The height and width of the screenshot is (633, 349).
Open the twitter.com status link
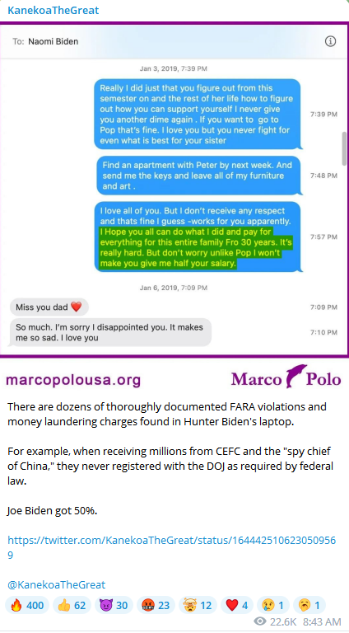click(171, 547)
